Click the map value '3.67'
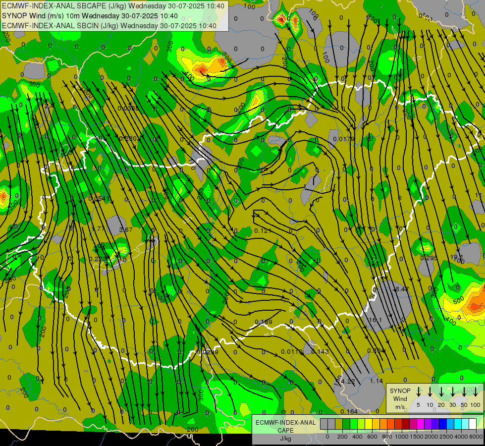485x446 pixels. click(125, 229)
